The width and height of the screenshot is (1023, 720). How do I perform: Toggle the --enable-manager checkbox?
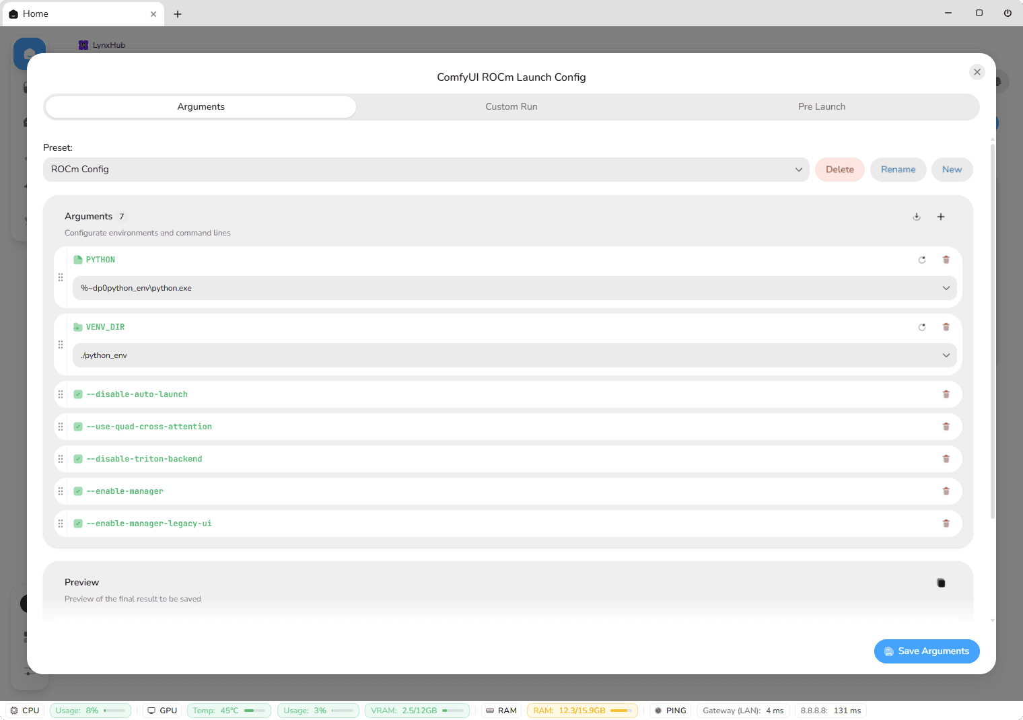[x=78, y=491]
